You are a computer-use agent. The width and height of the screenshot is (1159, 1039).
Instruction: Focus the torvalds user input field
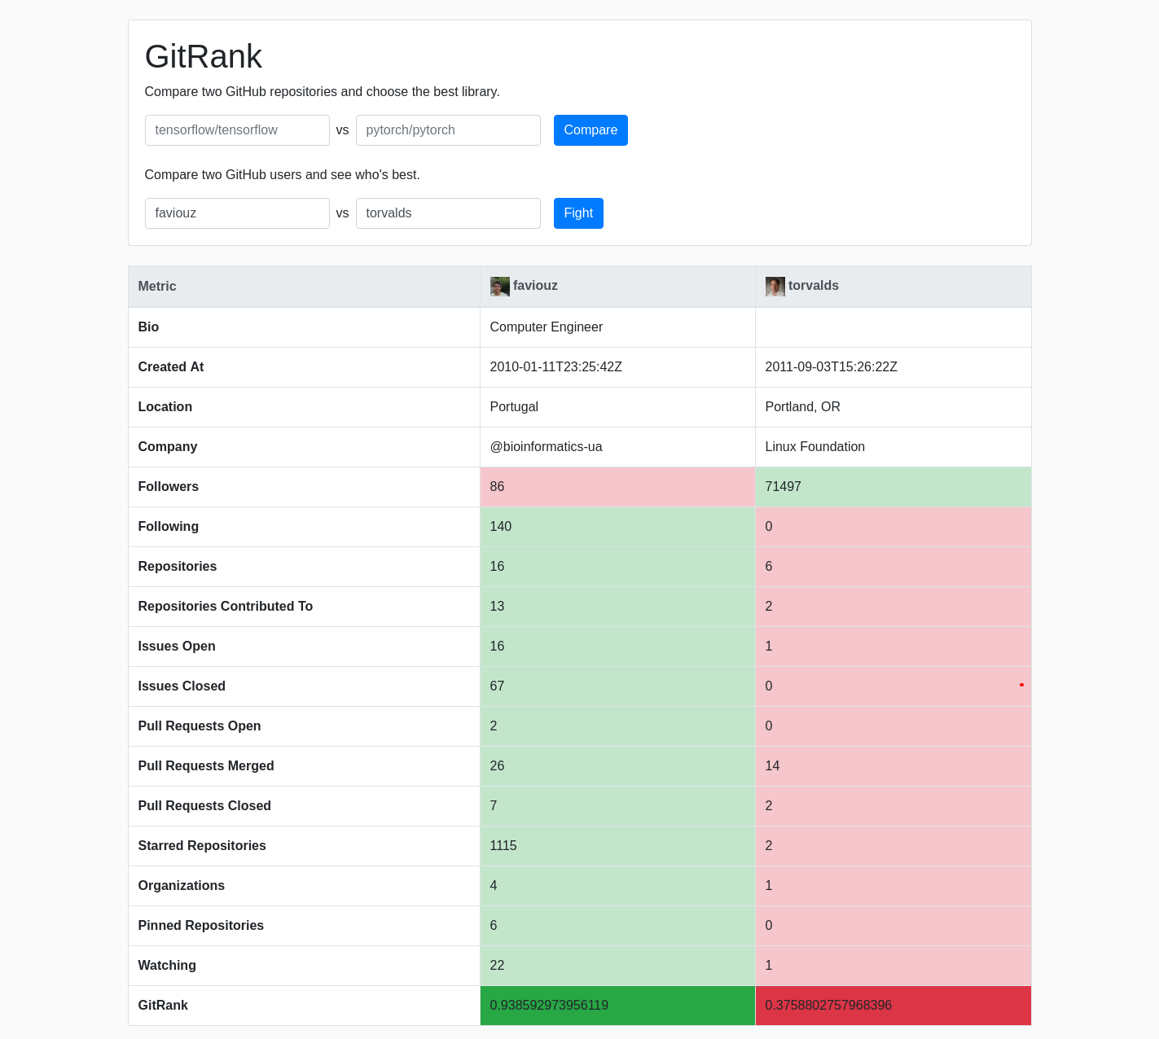coord(448,213)
